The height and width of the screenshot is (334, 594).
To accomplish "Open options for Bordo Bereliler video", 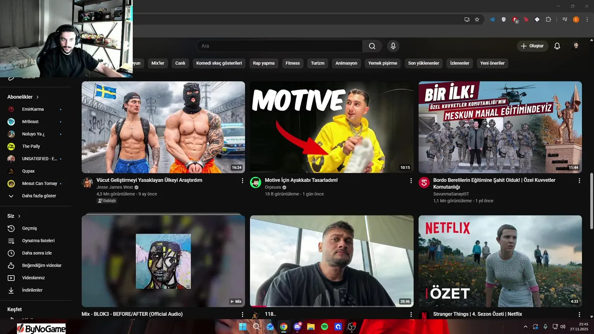I will (579, 180).
